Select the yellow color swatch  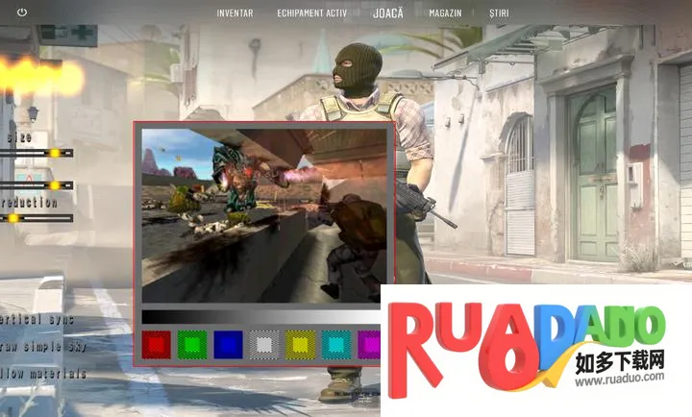pos(300,343)
